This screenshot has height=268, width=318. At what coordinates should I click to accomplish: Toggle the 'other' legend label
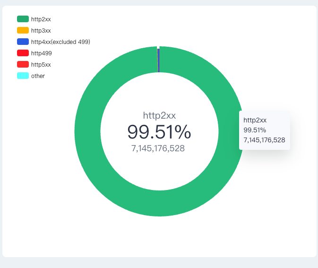pyautogui.click(x=38, y=76)
